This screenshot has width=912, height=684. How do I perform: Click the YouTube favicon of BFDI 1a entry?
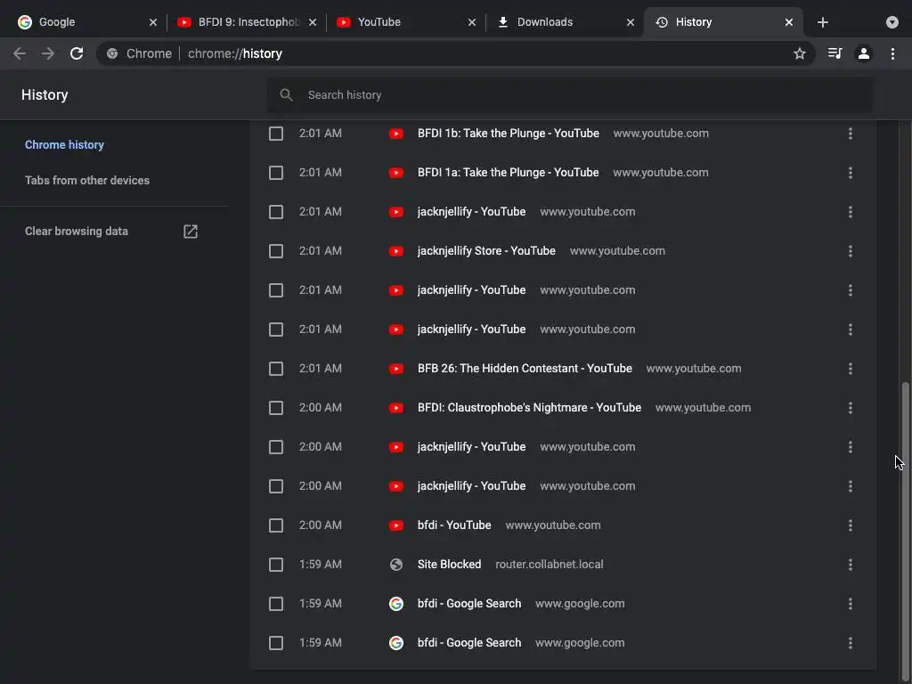click(x=396, y=173)
